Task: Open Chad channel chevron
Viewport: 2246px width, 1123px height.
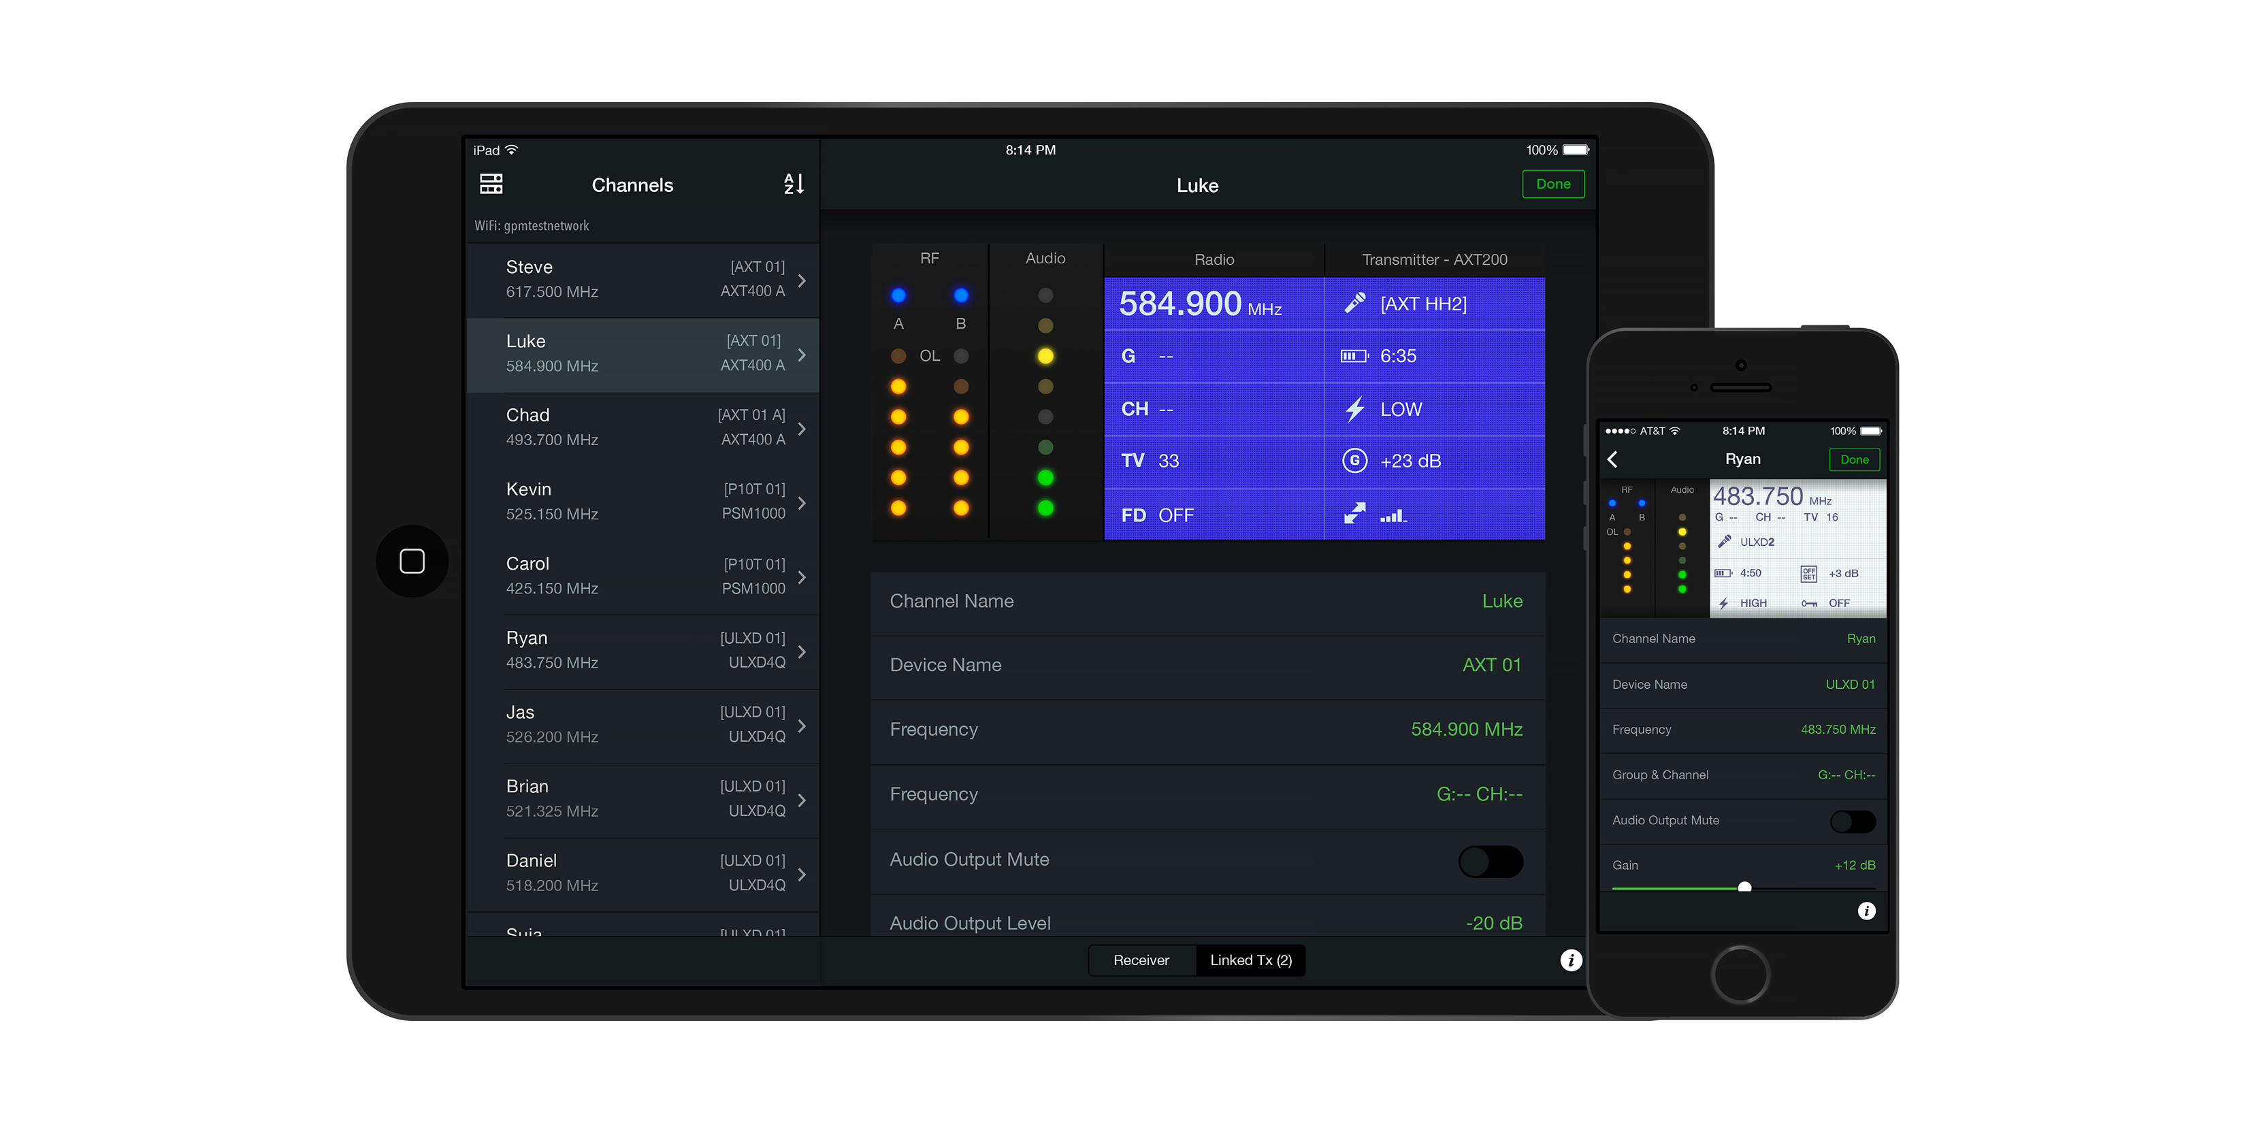Action: 801,429
